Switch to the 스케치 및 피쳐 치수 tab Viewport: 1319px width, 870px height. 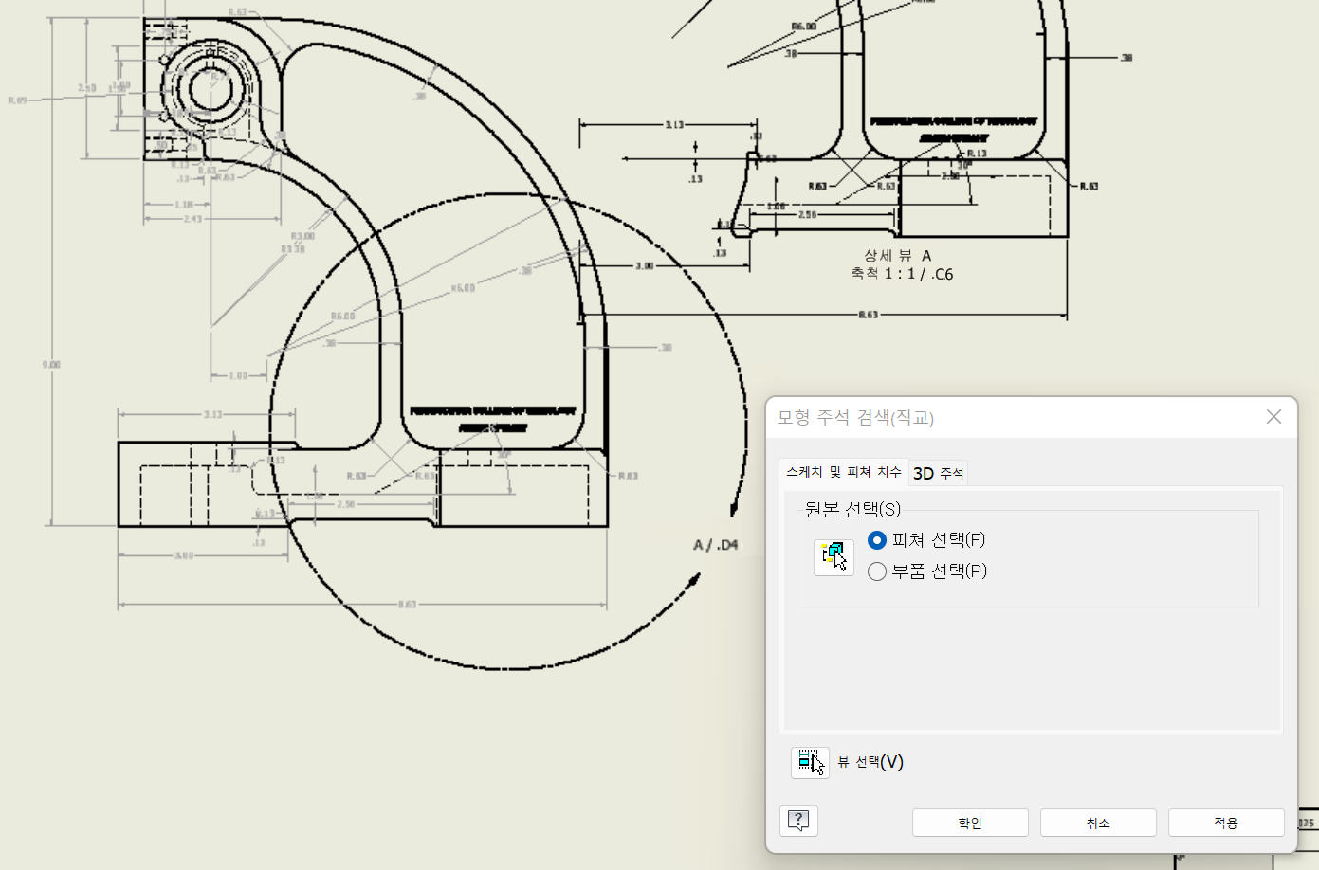(843, 472)
